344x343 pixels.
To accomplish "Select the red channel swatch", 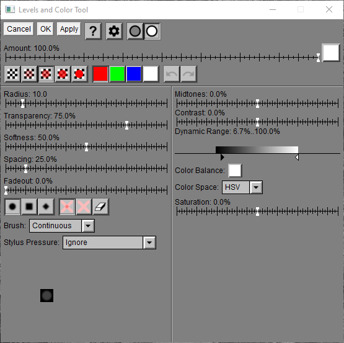I will click(x=100, y=74).
